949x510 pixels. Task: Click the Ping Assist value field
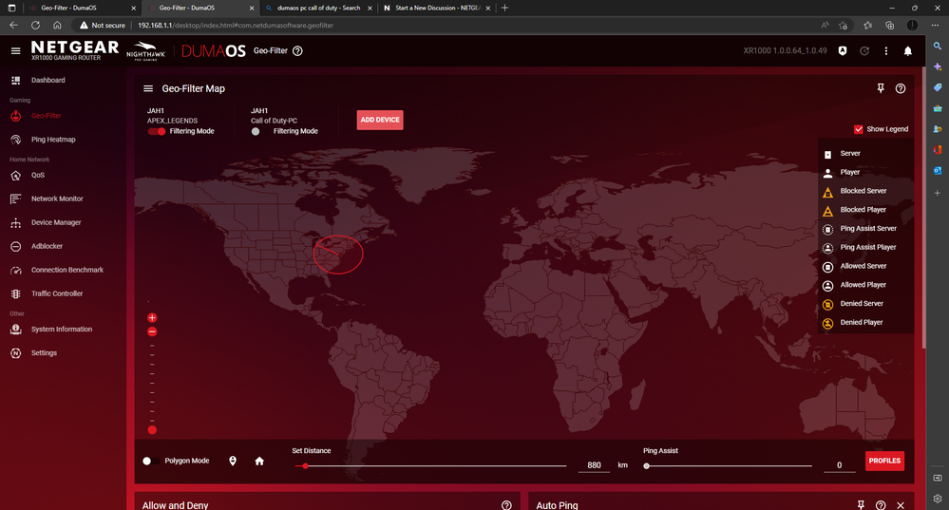tap(839, 465)
